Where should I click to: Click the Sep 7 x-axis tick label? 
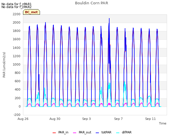(118, 119)
